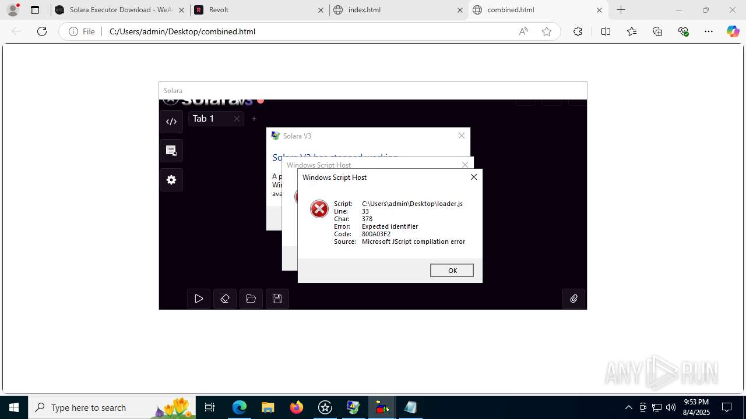Open volume control in system tray

point(671,407)
